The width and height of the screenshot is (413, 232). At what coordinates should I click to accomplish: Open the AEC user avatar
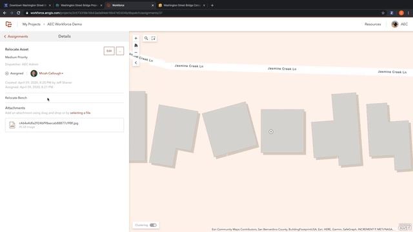coord(394,24)
